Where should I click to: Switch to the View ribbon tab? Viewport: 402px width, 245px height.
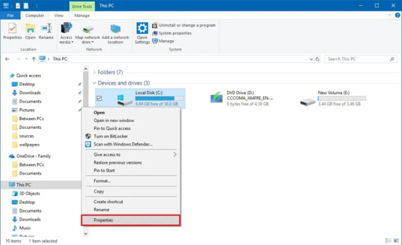coord(58,15)
